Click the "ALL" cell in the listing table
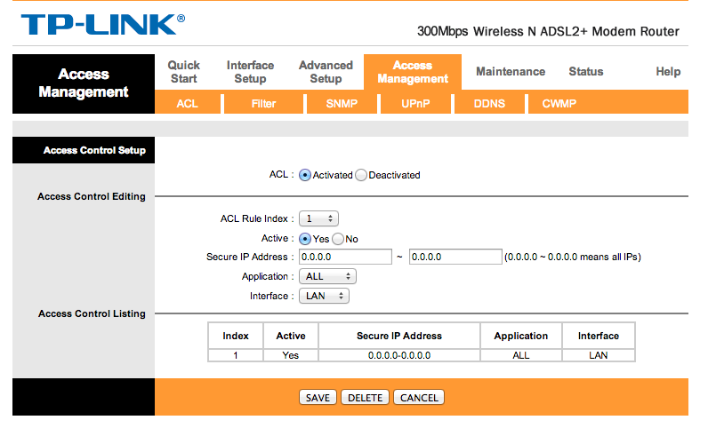This screenshot has height=436, width=708. 521,356
